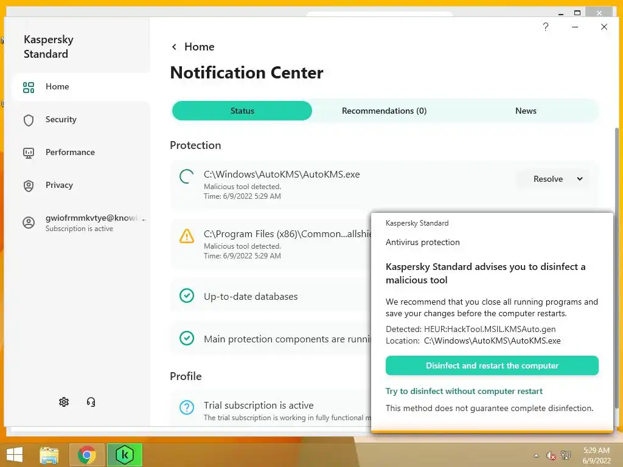
Task: Click the Detected HEUR:HackTool.MSIL.KMSAuto.gen text
Action: 470,329
